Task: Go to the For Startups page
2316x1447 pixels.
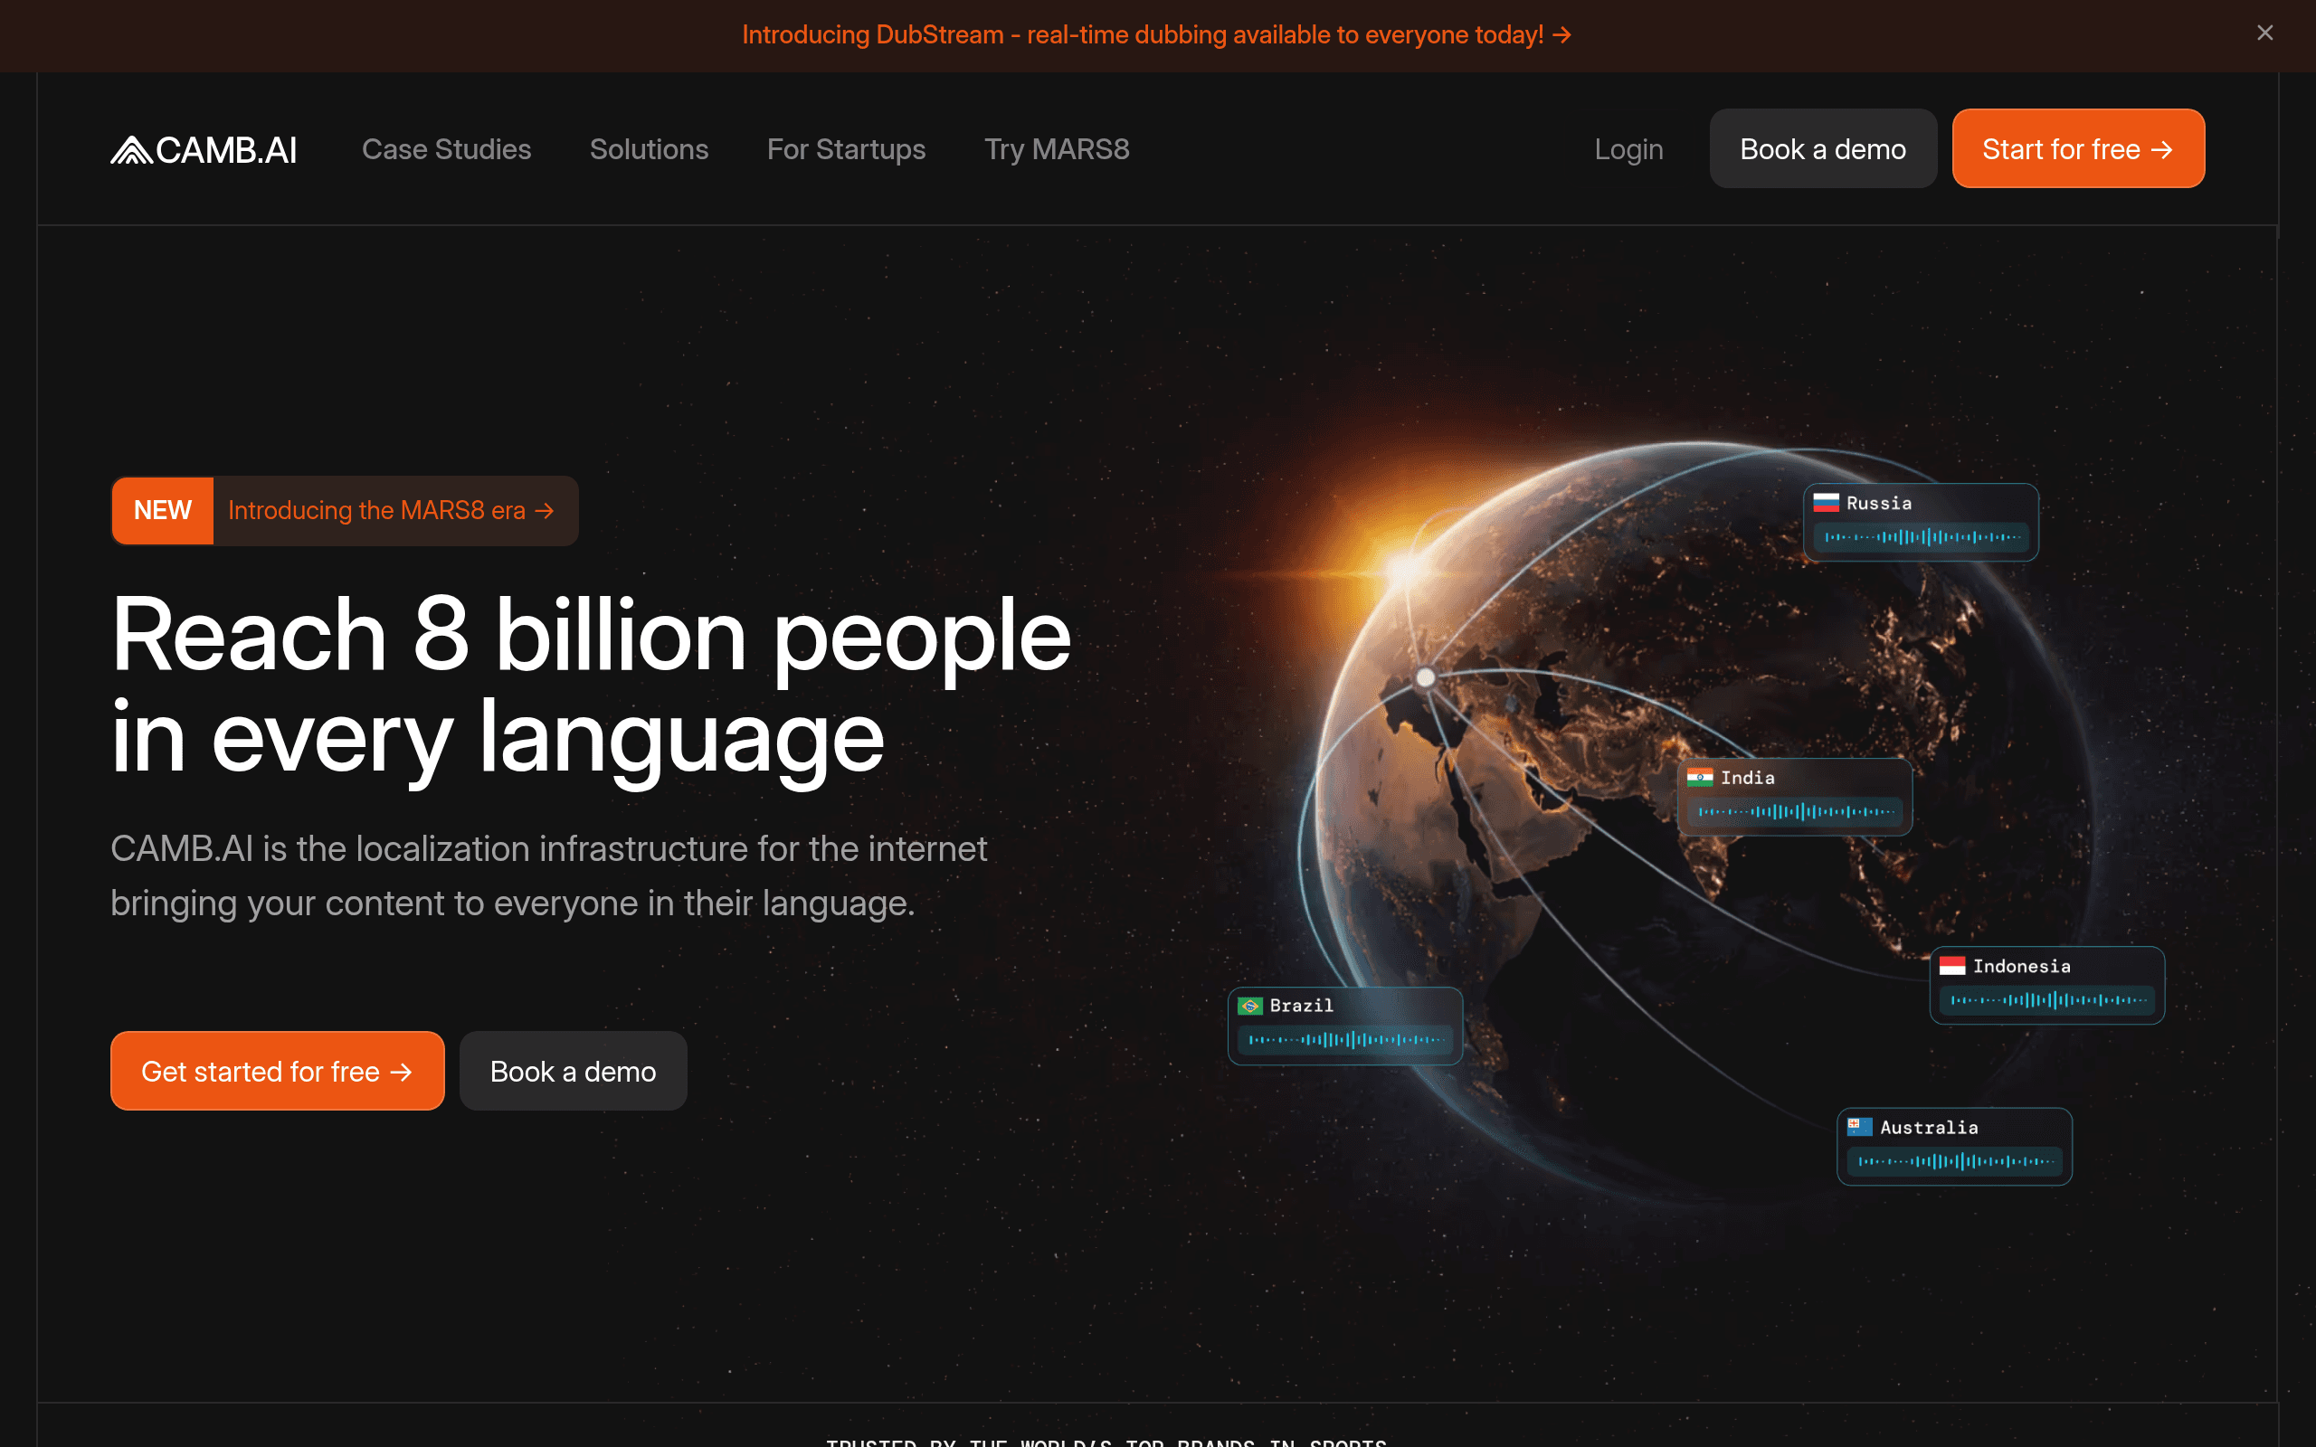Action: [846, 149]
